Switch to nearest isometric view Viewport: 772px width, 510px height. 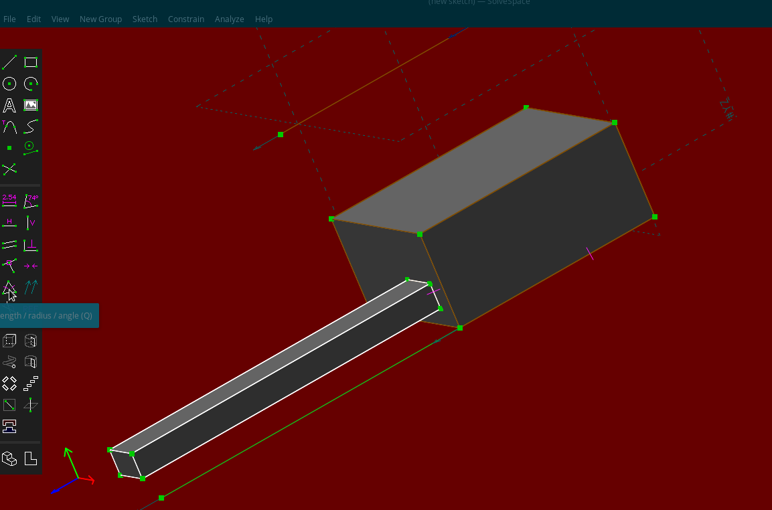pyautogui.click(x=9, y=458)
